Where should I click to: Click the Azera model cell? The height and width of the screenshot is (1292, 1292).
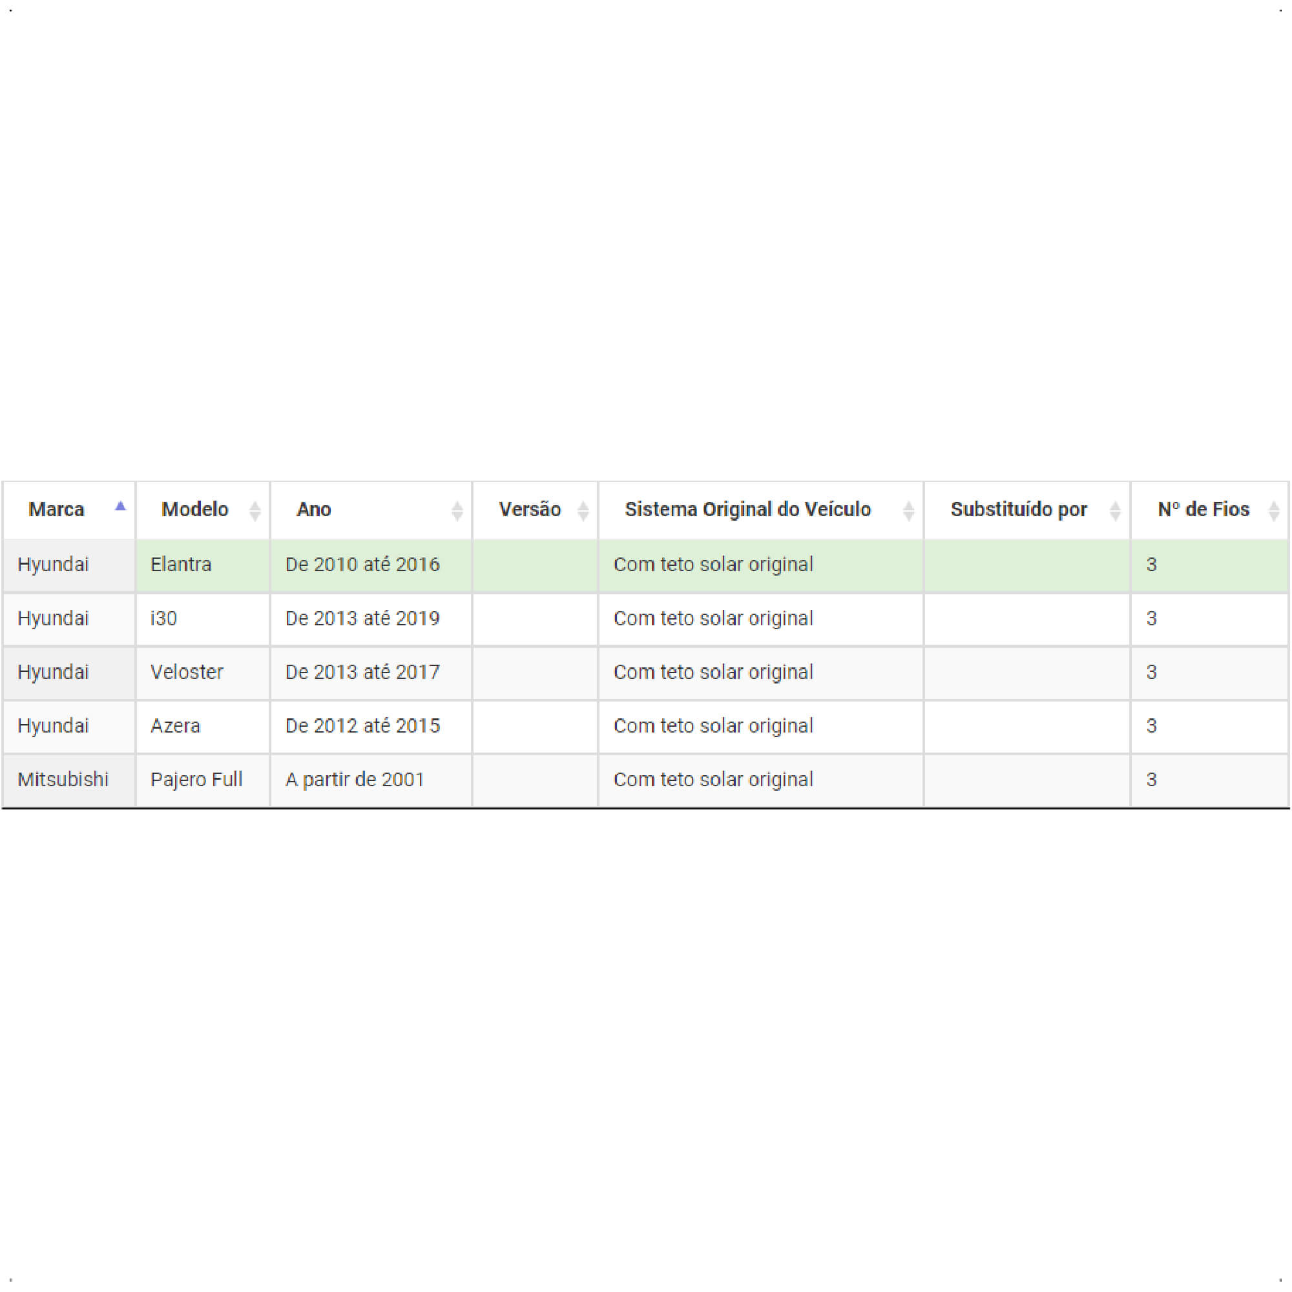tap(203, 726)
